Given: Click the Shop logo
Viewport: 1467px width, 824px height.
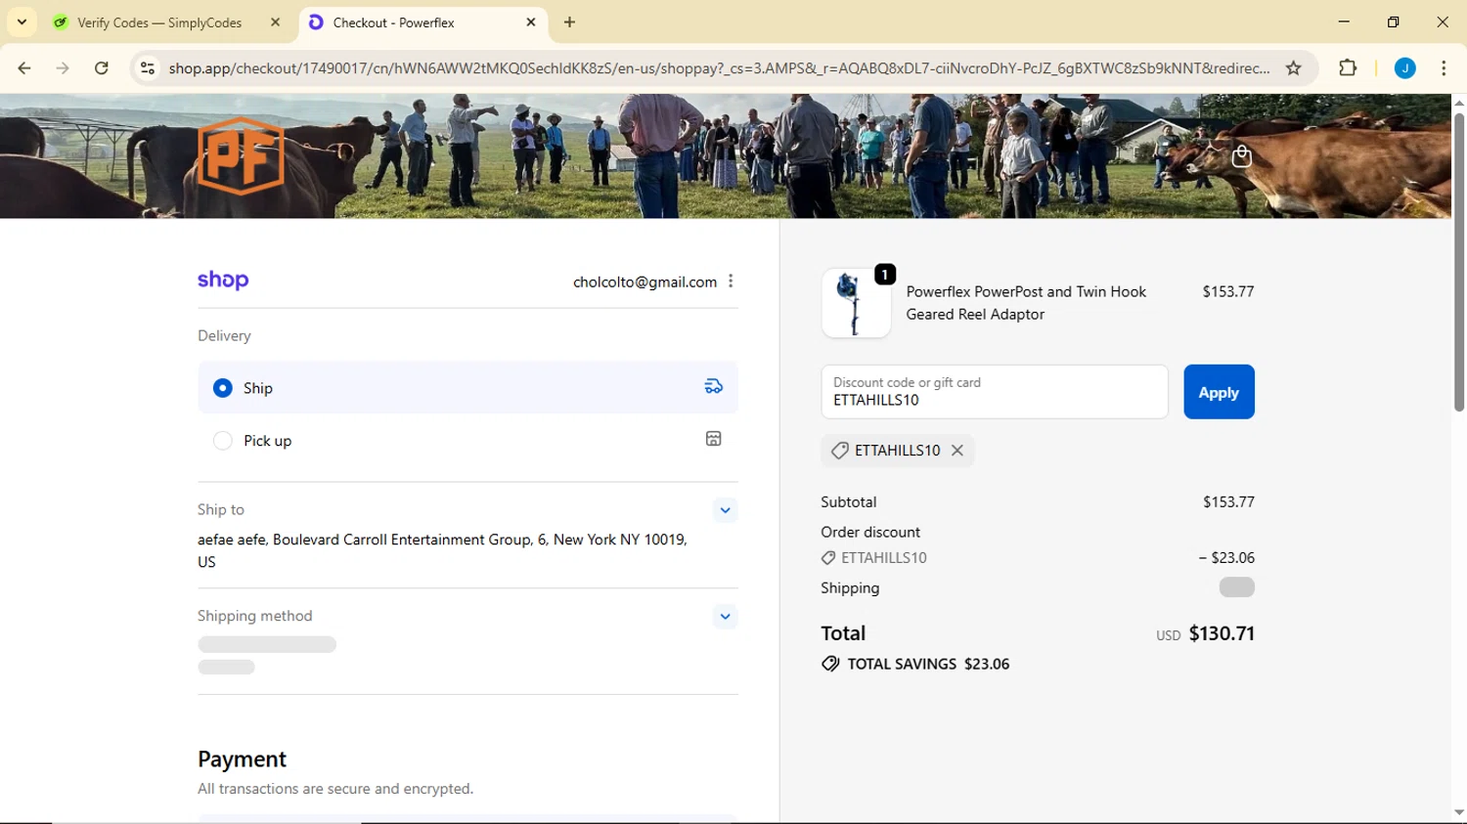Looking at the screenshot, I should click(223, 281).
